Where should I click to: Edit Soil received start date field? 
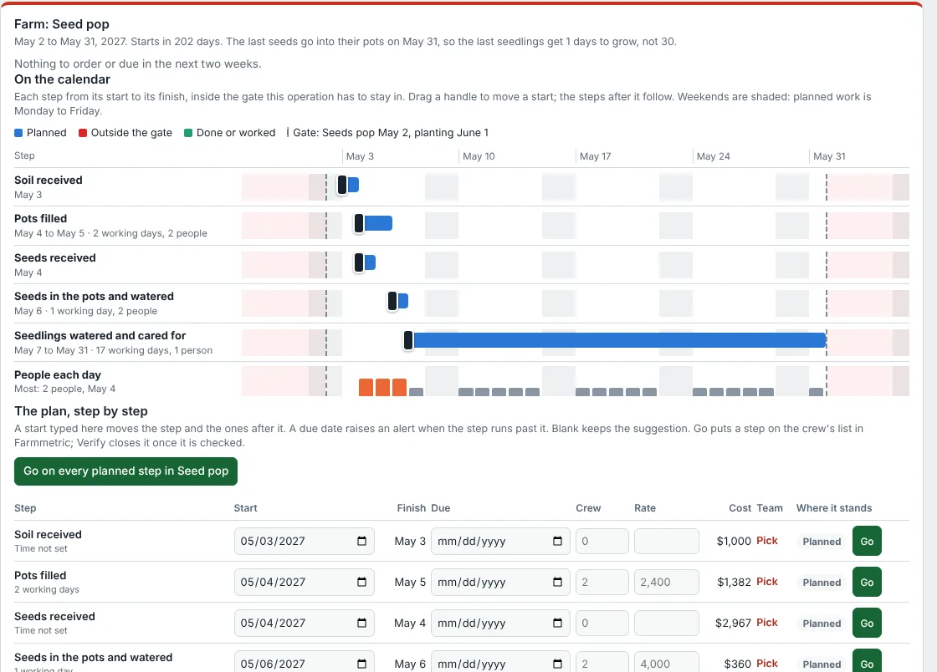click(x=305, y=542)
